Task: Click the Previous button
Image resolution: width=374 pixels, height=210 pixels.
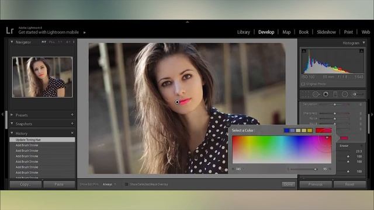Action: tap(316, 184)
